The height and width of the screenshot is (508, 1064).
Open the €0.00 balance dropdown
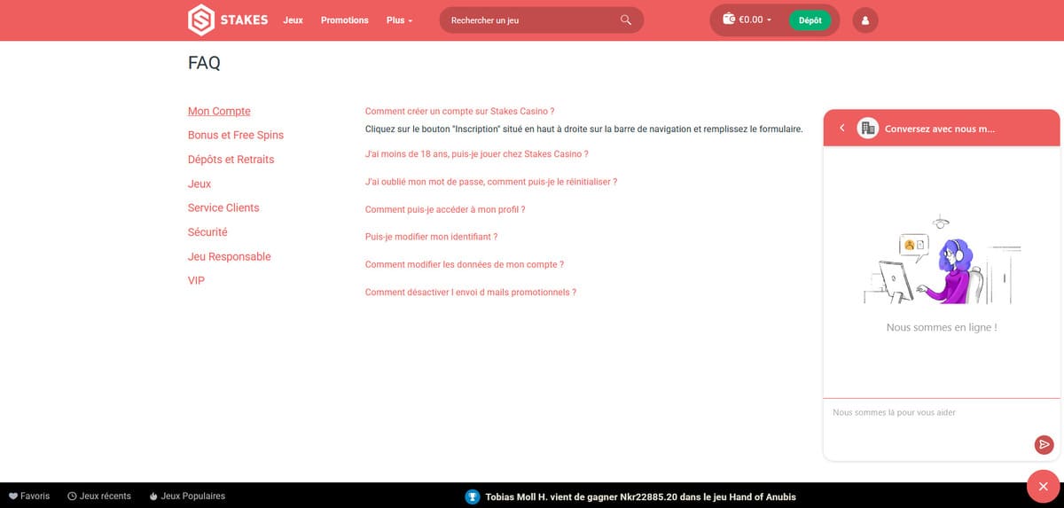(755, 20)
